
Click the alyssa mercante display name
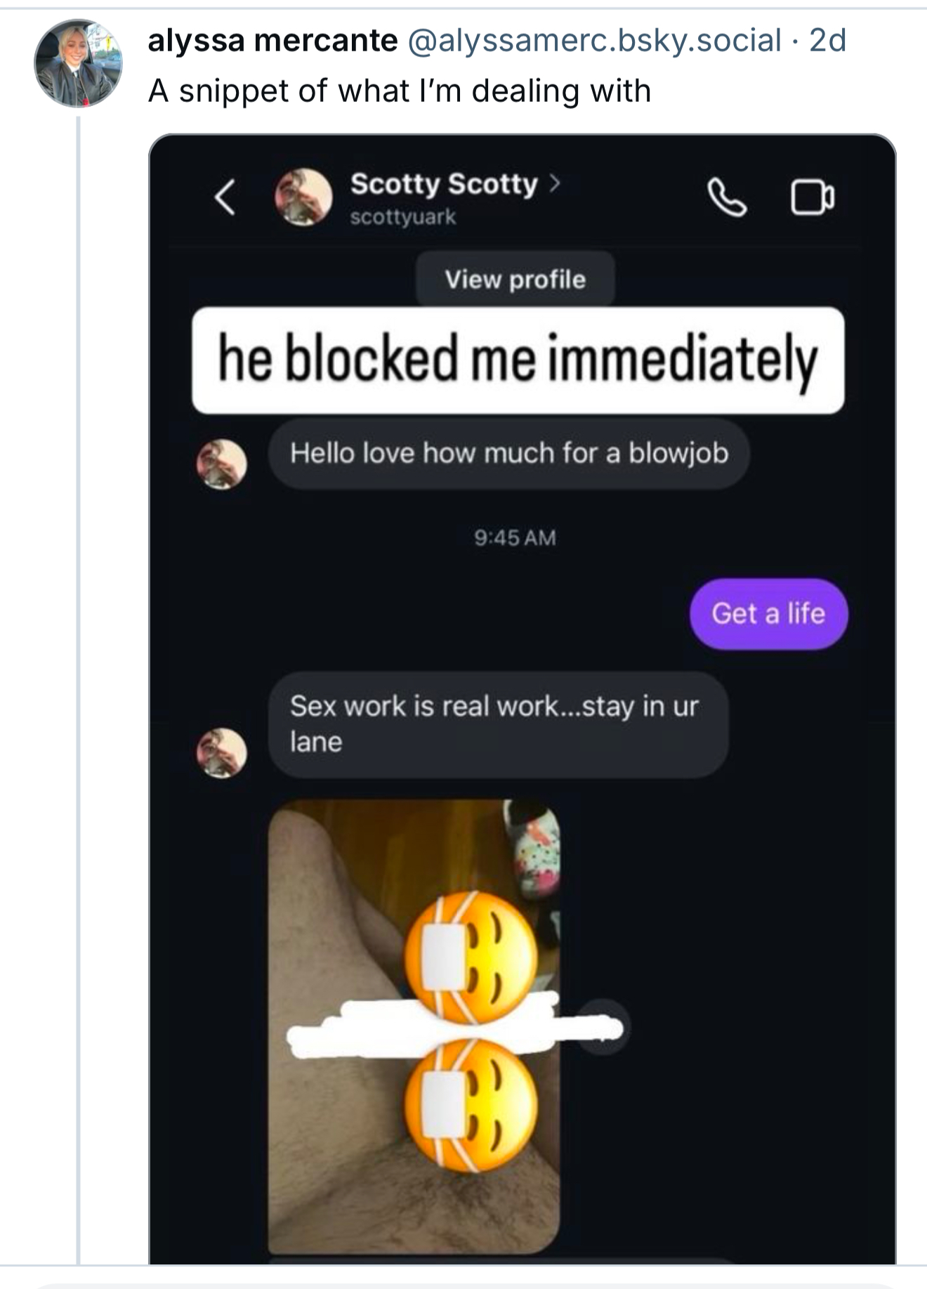(272, 41)
